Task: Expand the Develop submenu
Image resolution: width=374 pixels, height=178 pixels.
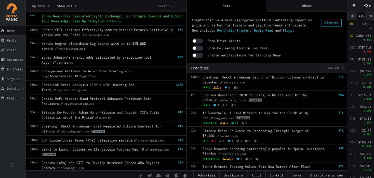Action: coord(13,88)
